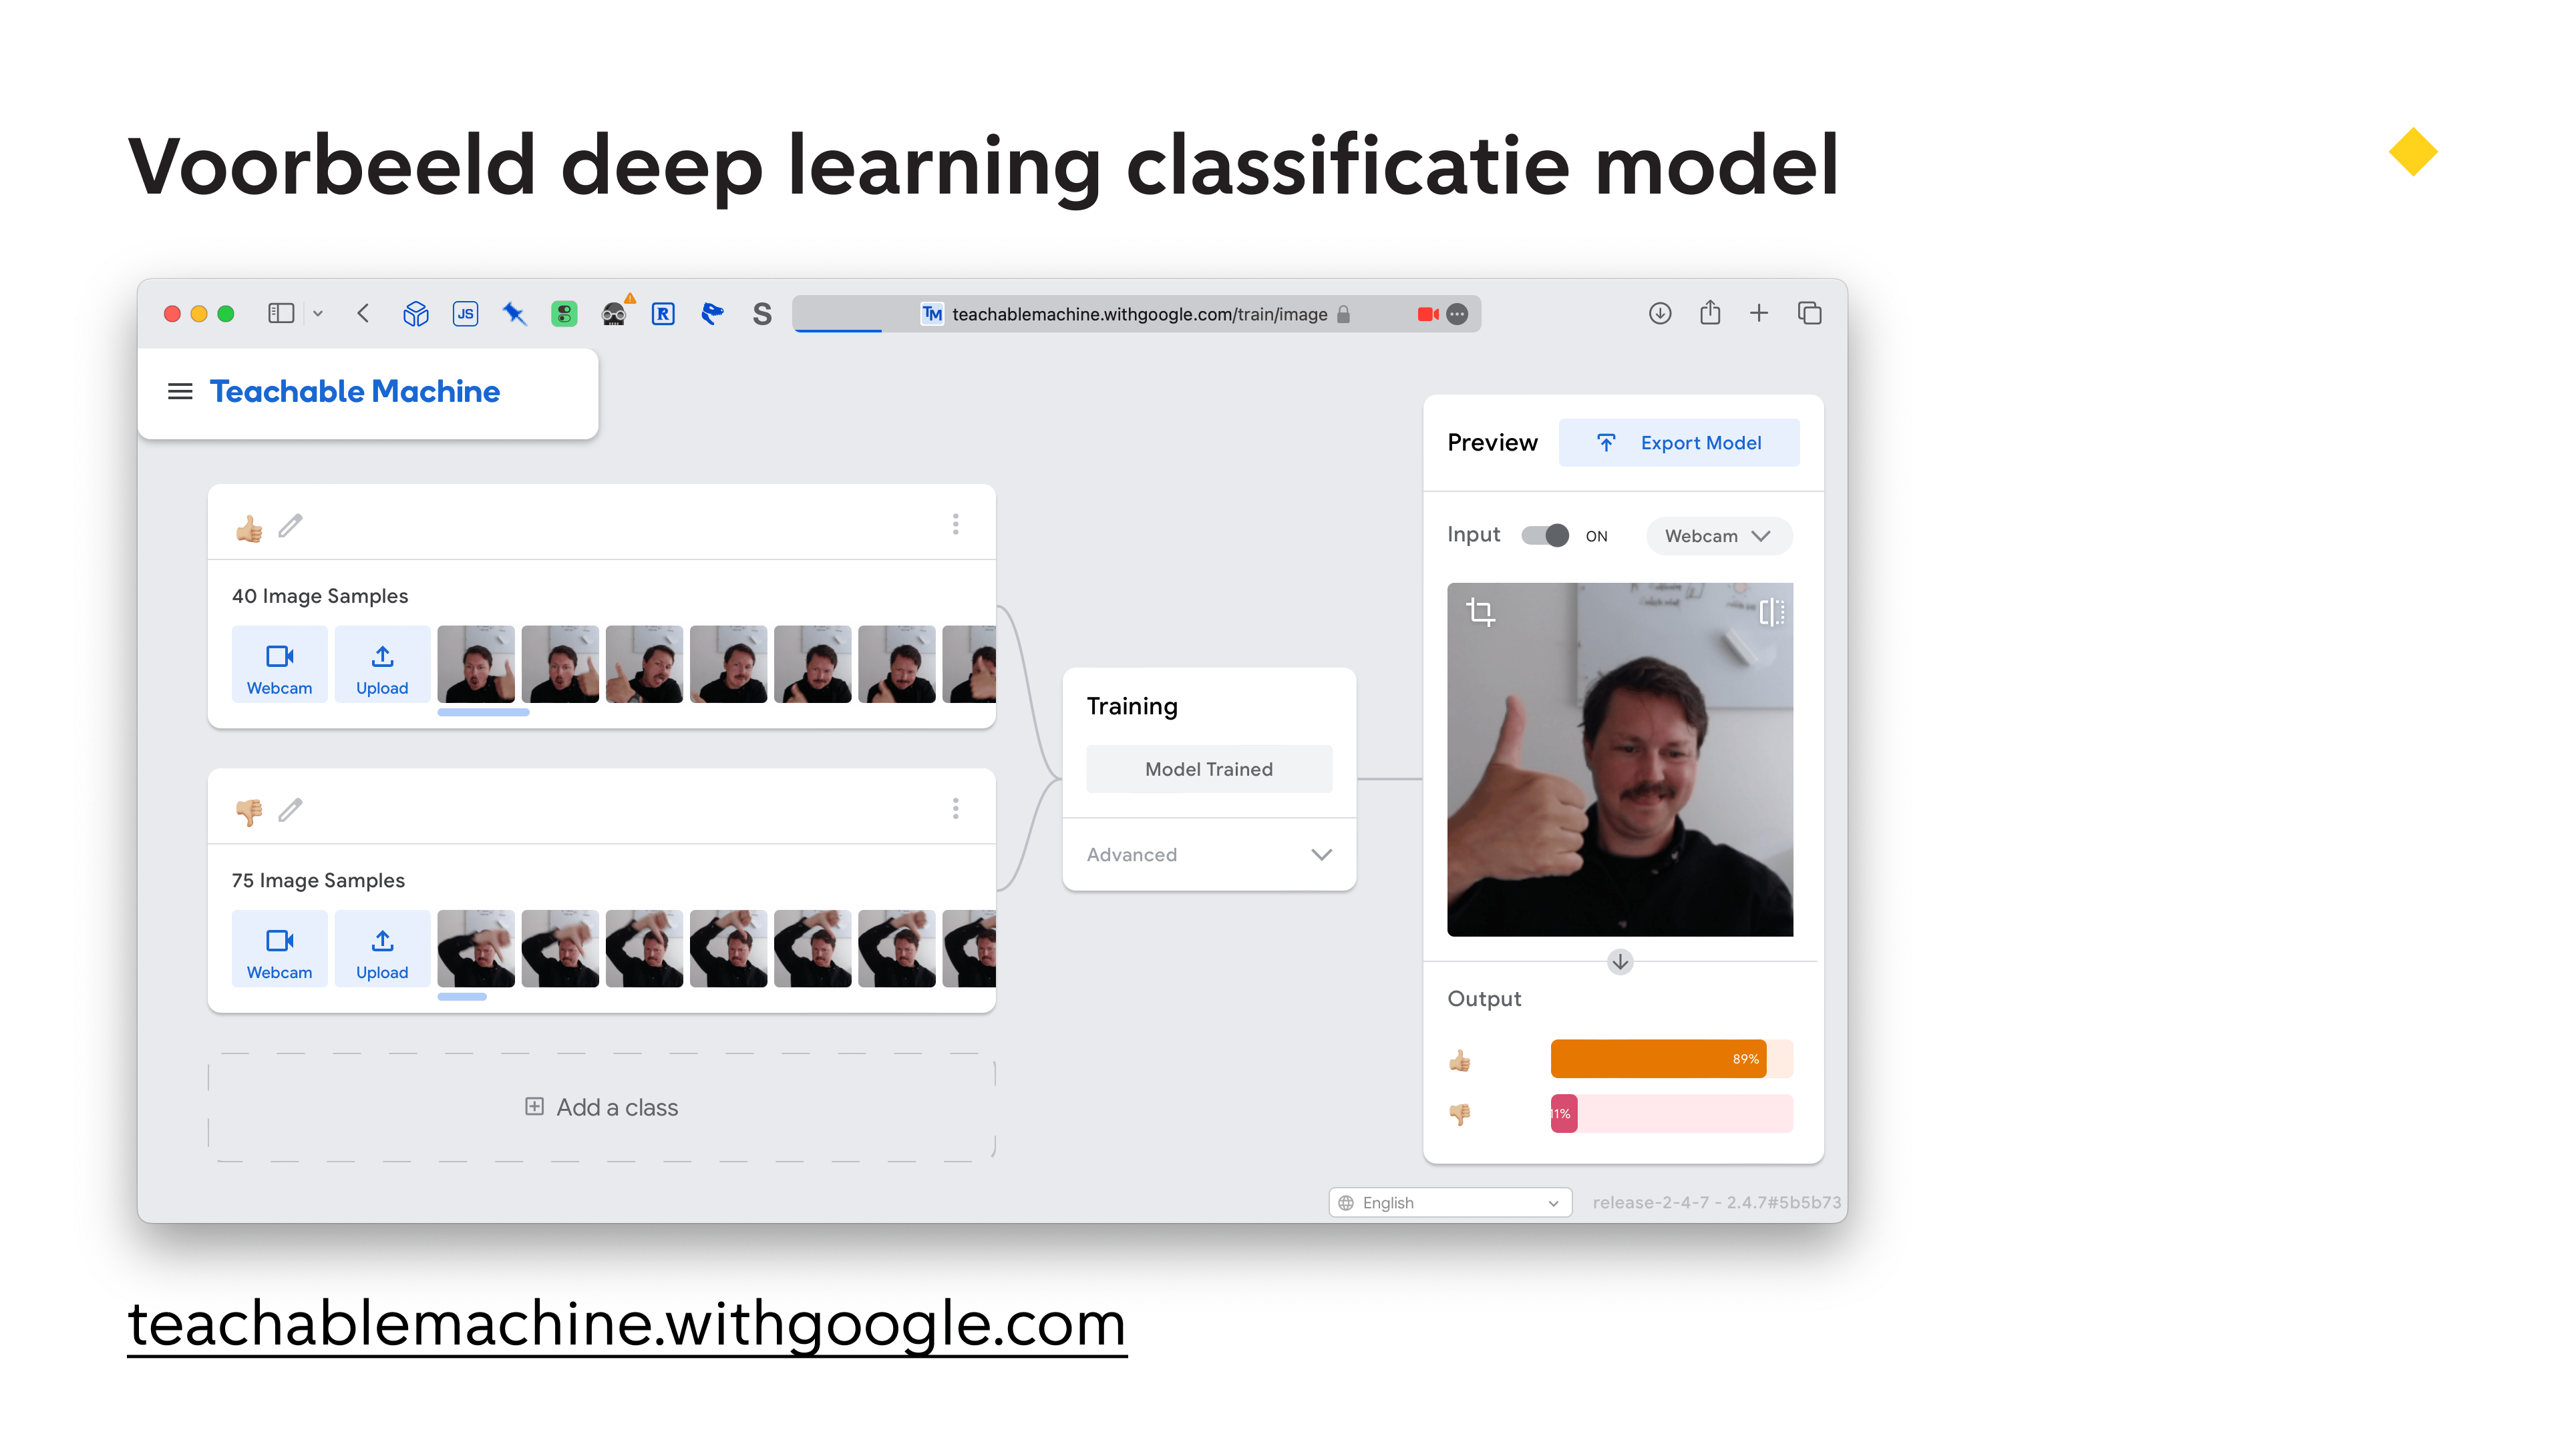Click Export Model button

pos(1679,443)
